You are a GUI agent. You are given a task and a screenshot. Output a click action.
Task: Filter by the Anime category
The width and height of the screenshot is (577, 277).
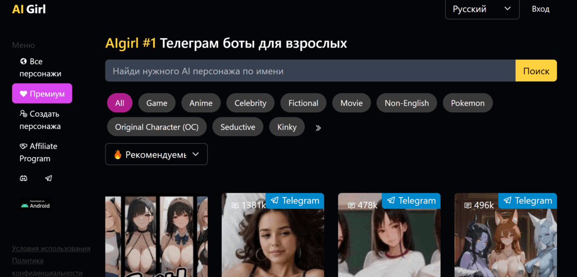point(201,103)
